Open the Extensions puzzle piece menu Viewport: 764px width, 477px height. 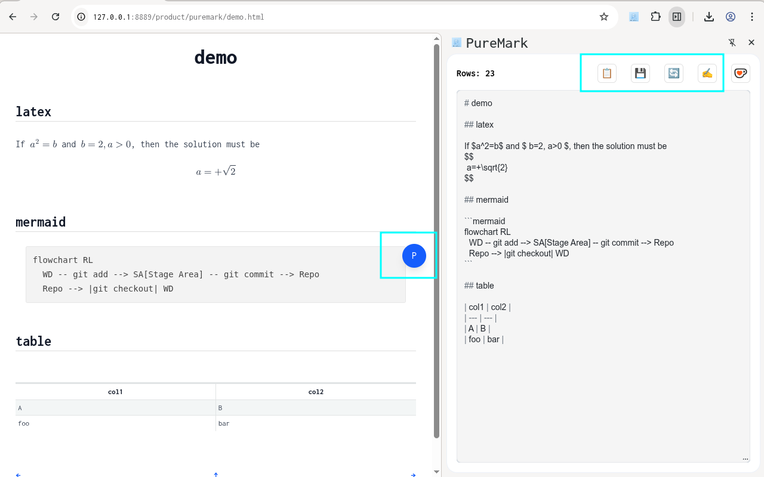[x=655, y=17]
